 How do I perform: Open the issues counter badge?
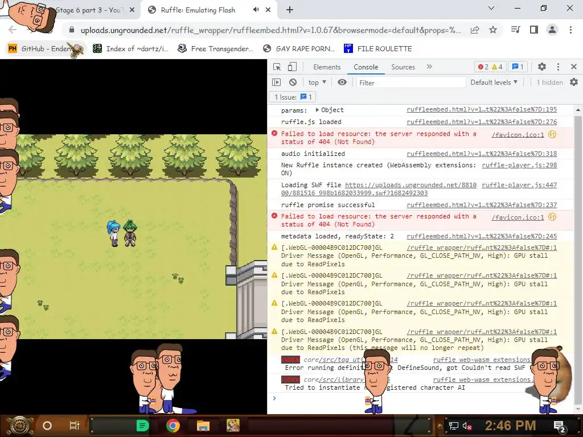pyautogui.click(x=518, y=67)
